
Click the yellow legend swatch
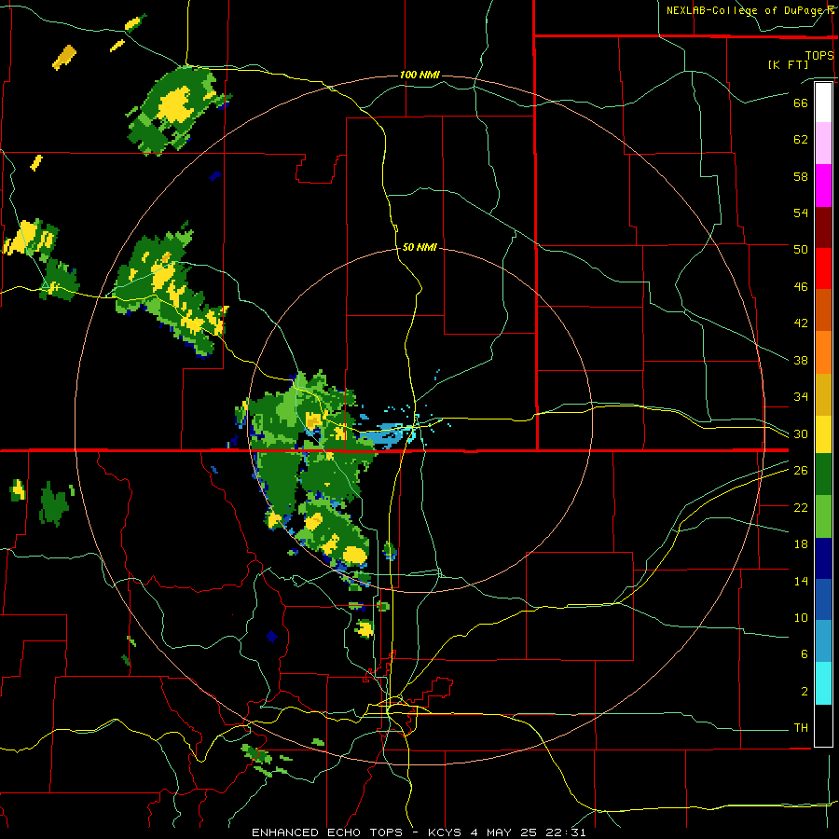click(x=823, y=434)
